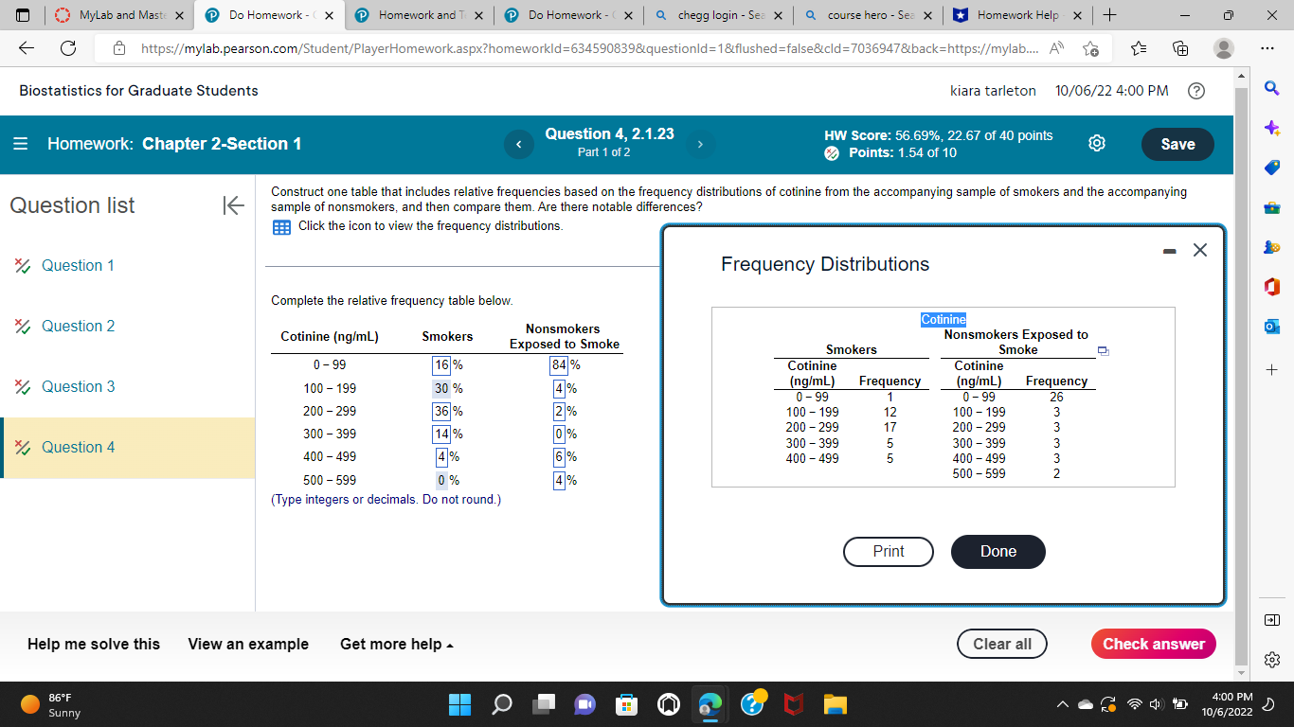1294x727 pixels.
Task: Click Nonsmokers 100-199 percent input
Action: [560, 388]
